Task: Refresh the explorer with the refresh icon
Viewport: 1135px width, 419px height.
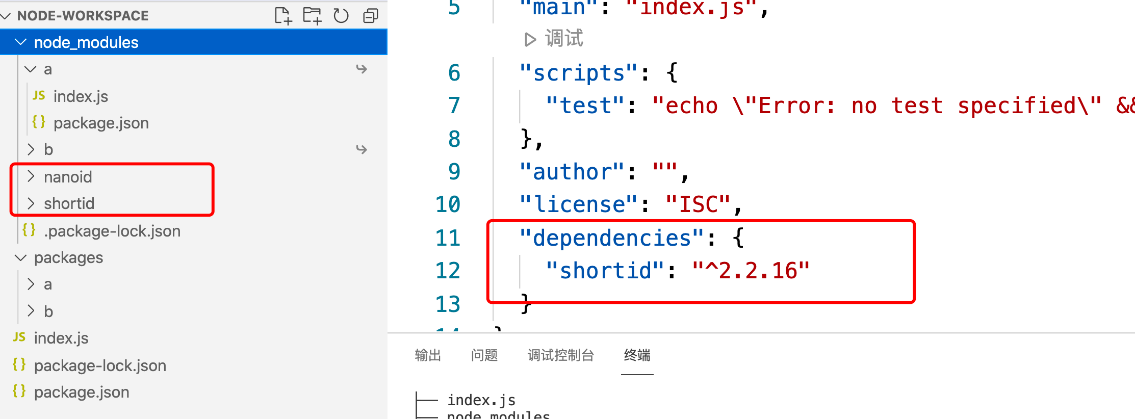Action: pos(341,16)
